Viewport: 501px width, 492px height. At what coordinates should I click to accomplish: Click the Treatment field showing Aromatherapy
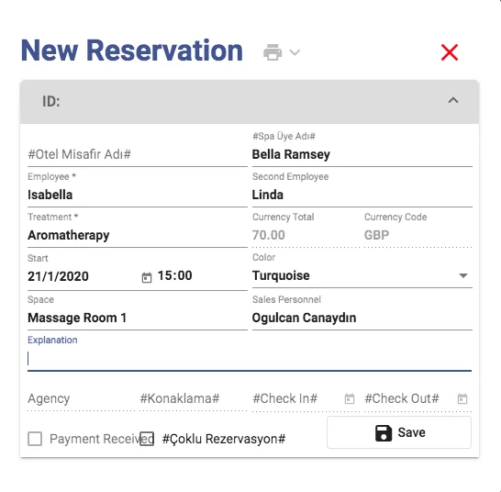[138, 235]
